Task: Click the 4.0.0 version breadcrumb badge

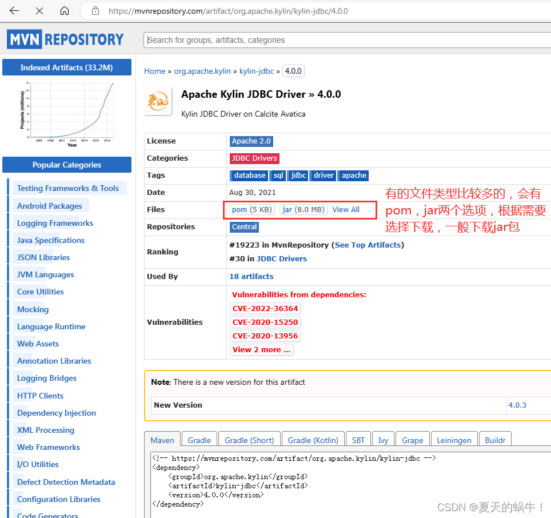Action: pyautogui.click(x=293, y=71)
